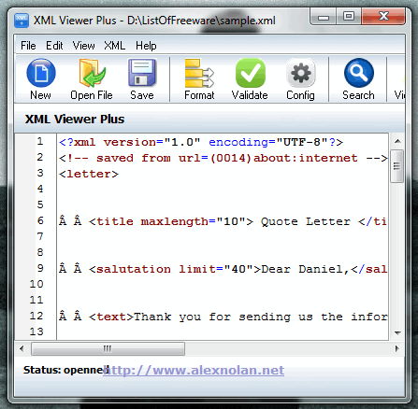The height and width of the screenshot is (409, 418).
Task: Click line number 12 in gutter
Action: 36,317
